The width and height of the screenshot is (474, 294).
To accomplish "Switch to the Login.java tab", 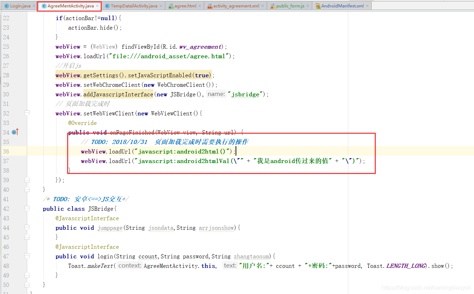I will click(x=20, y=6).
